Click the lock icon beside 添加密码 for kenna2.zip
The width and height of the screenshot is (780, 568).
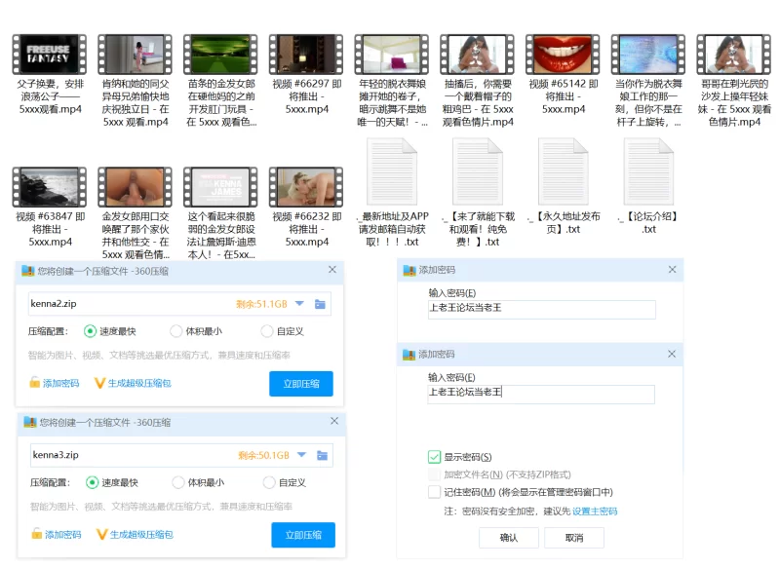coord(35,384)
